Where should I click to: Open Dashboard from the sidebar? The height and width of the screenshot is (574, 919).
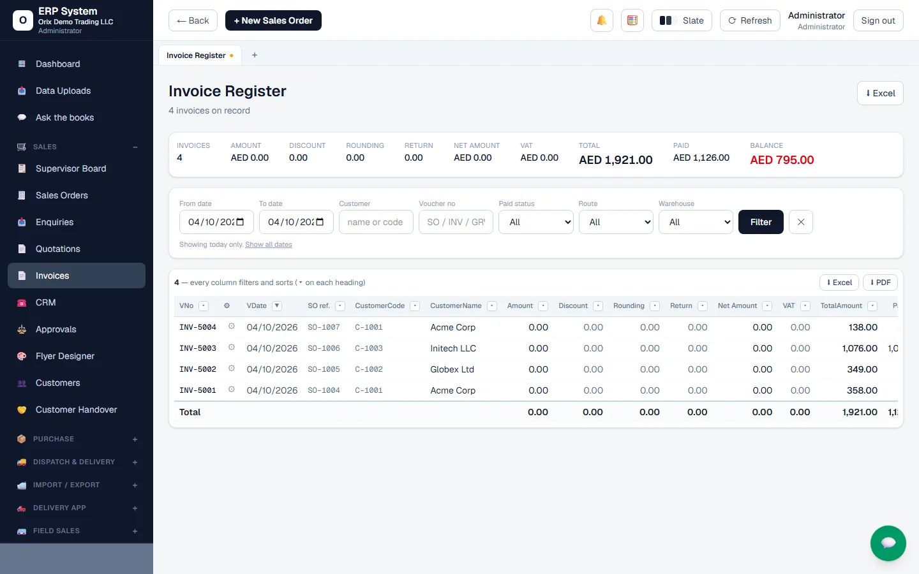77,64
